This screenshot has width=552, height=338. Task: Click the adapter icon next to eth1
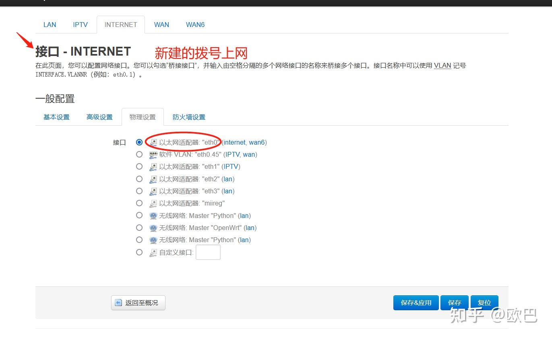pos(153,166)
